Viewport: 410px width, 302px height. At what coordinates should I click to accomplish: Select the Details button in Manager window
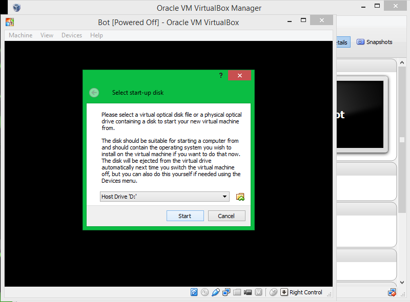(x=343, y=42)
